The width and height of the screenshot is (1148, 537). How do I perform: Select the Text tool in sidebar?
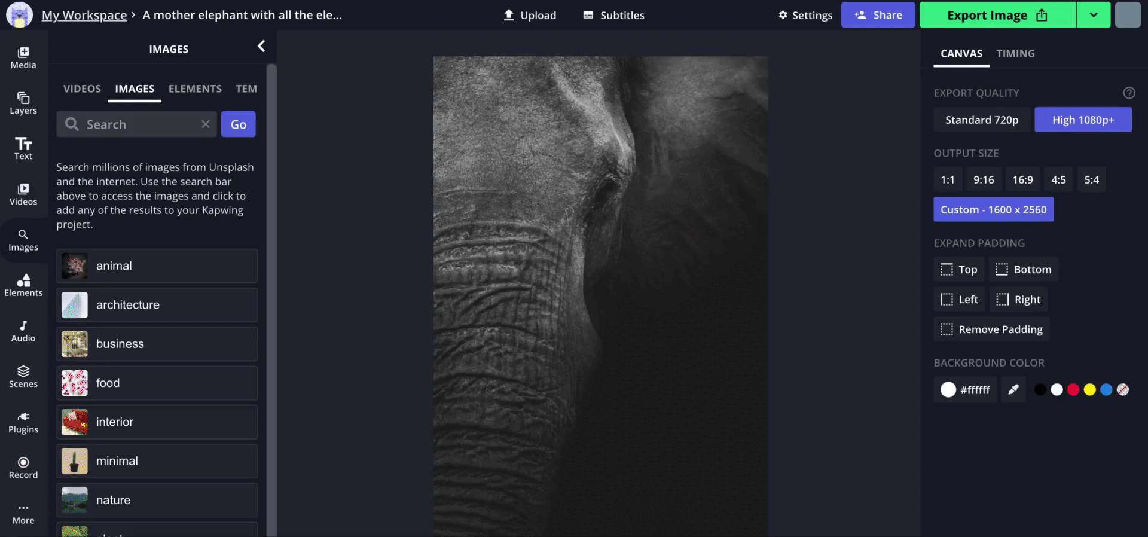coord(23,148)
